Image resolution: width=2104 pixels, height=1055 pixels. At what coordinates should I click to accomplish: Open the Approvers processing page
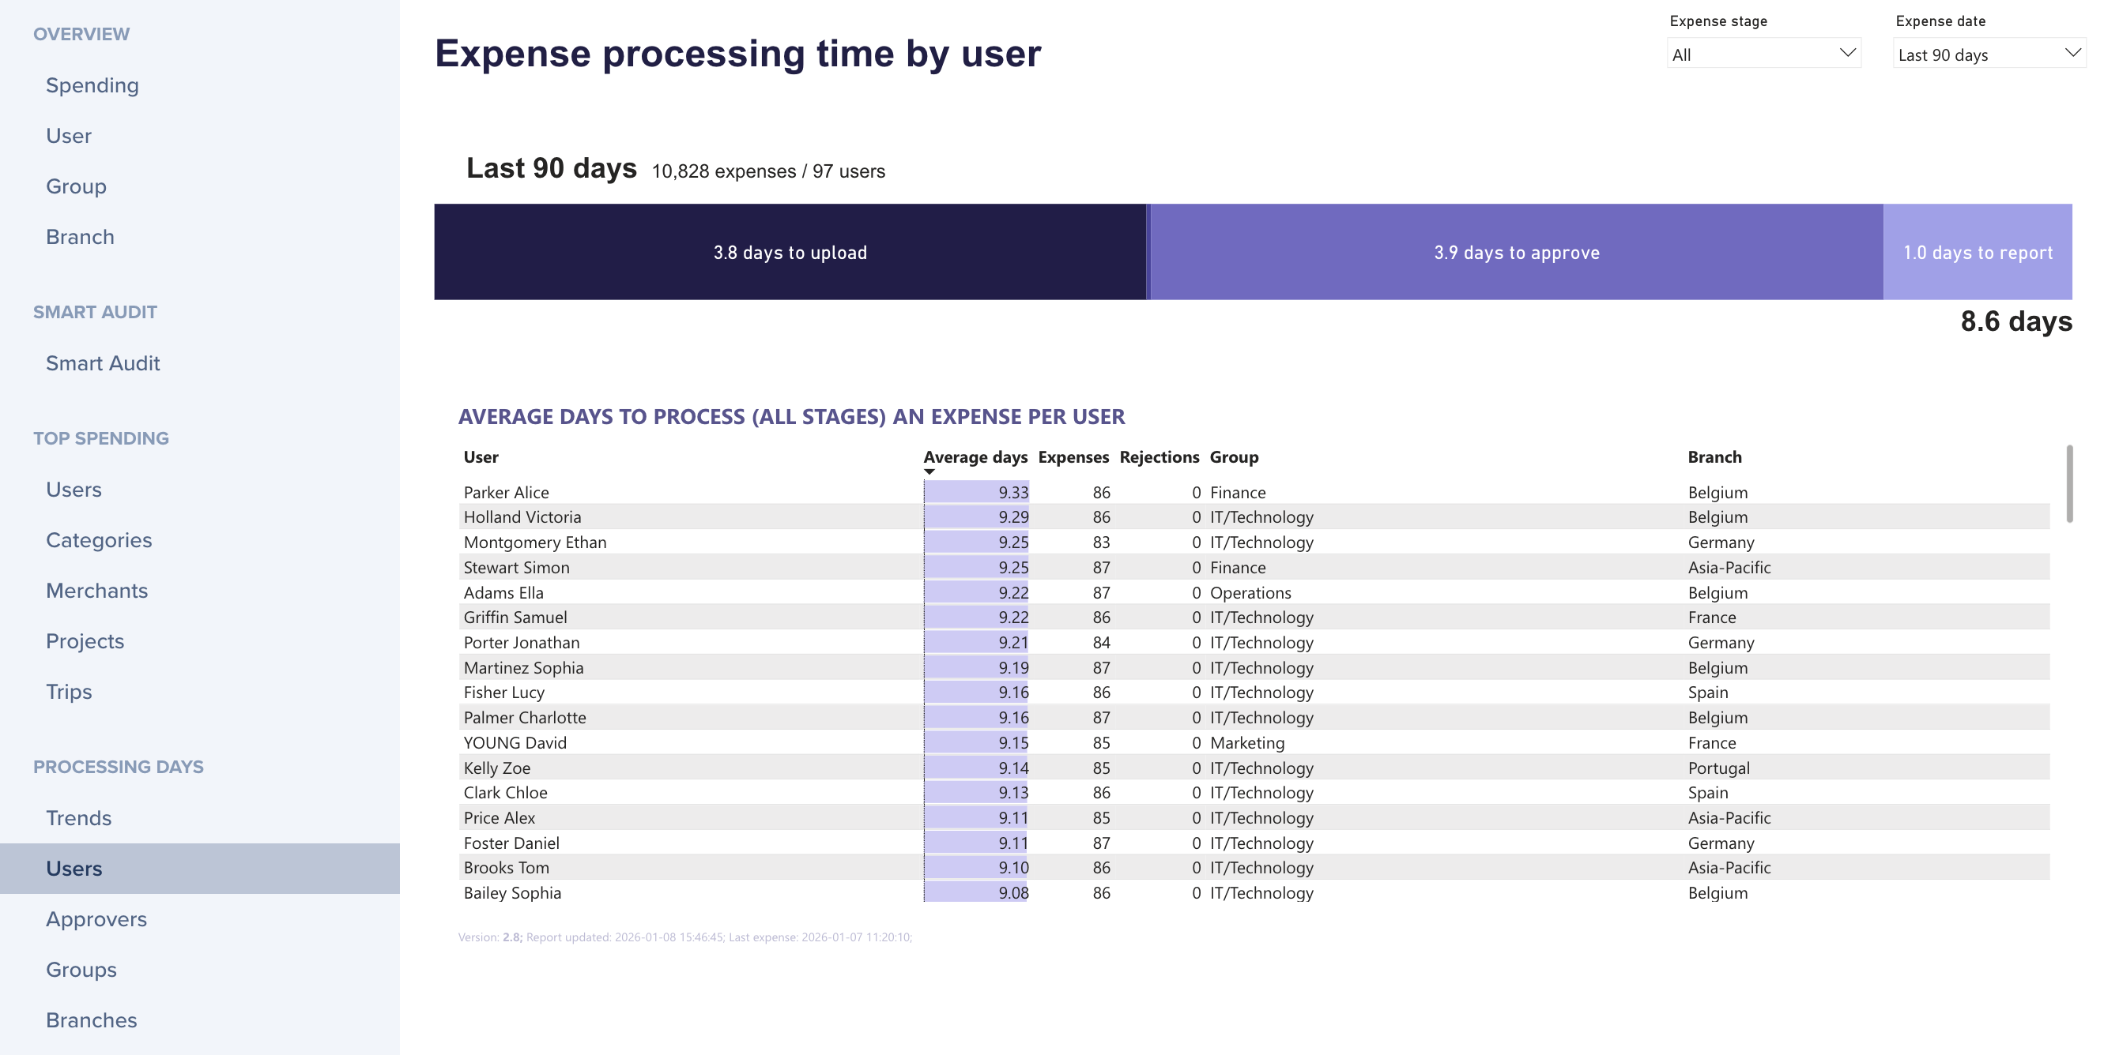click(96, 918)
